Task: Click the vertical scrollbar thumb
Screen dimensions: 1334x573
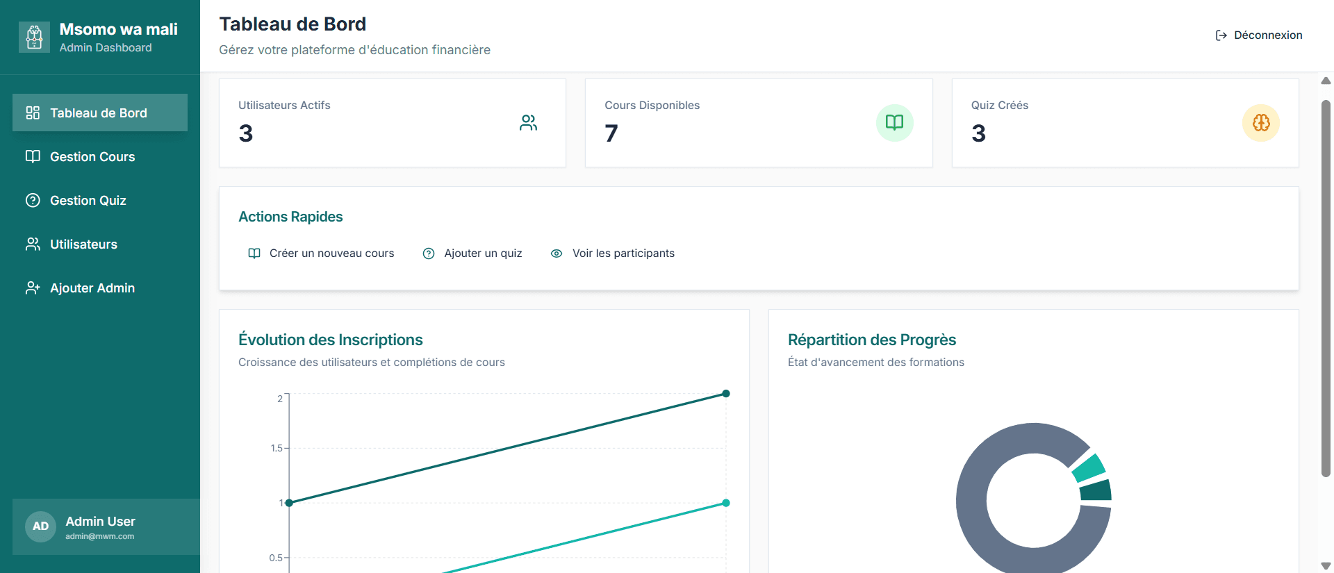Action: (x=1326, y=288)
